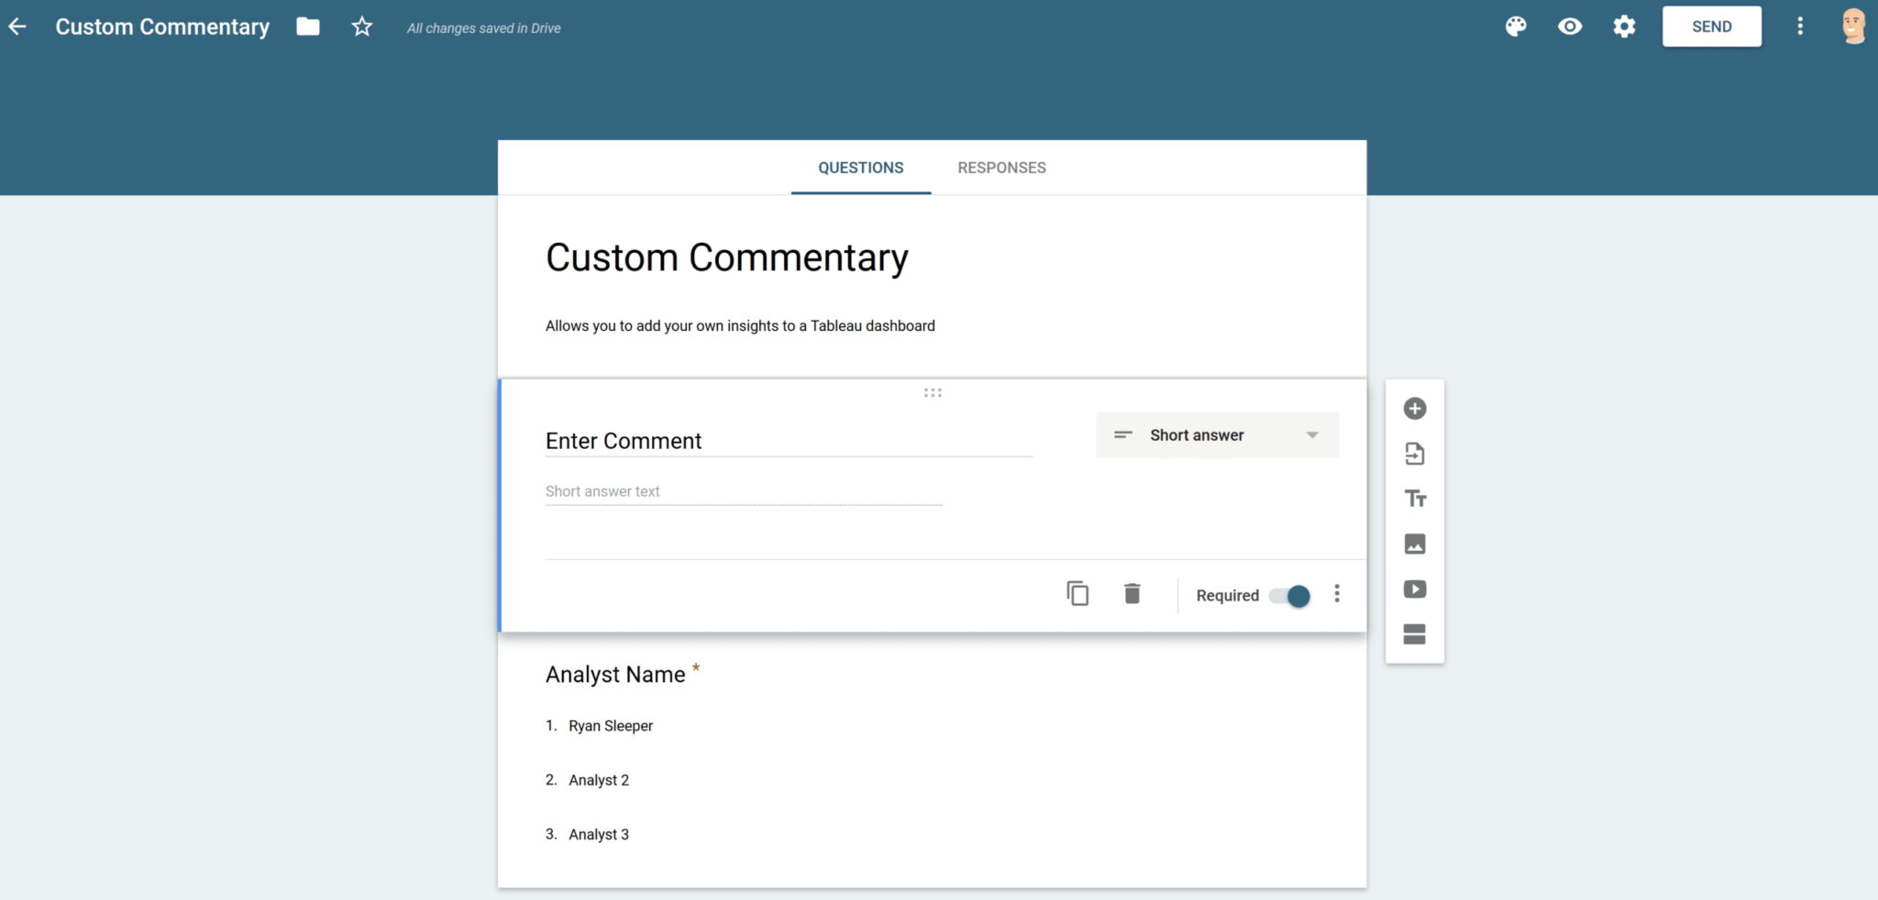Image resolution: width=1878 pixels, height=900 pixels.
Task: Star the Custom Commentary form
Action: pos(361,27)
